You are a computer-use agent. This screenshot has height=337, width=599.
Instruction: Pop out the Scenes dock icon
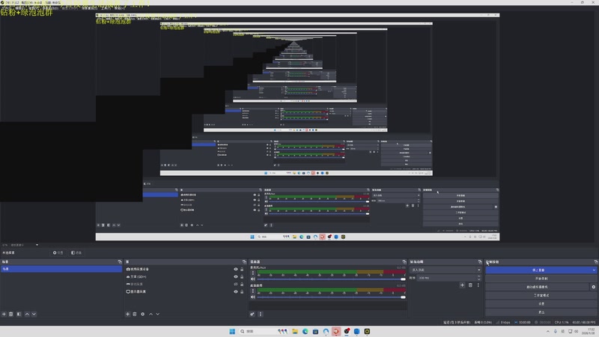[x=120, y=261]
